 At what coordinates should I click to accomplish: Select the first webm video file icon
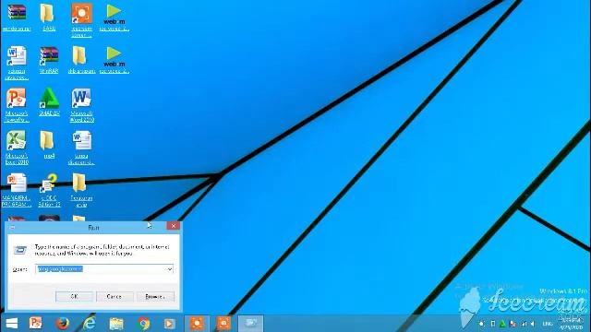[x=115, y=18]
